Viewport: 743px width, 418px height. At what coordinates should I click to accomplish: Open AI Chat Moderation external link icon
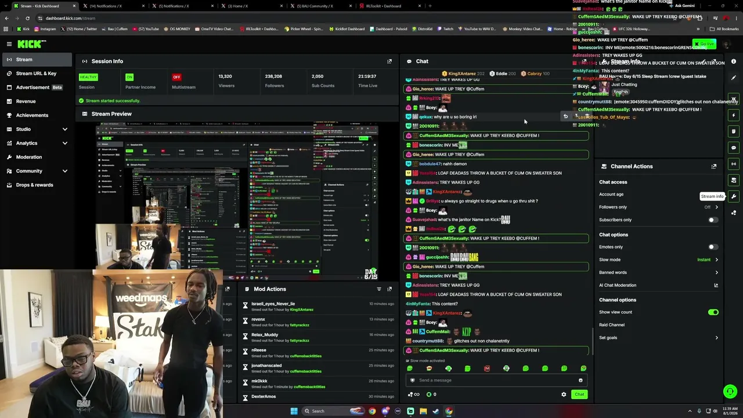(x=716, y=285)
